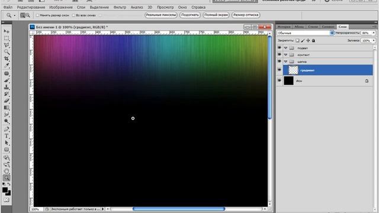Screen dimensions: 379x213
Task: Hide the 'градиент' layer with eye icon
Action: click(x=280, y=70)
